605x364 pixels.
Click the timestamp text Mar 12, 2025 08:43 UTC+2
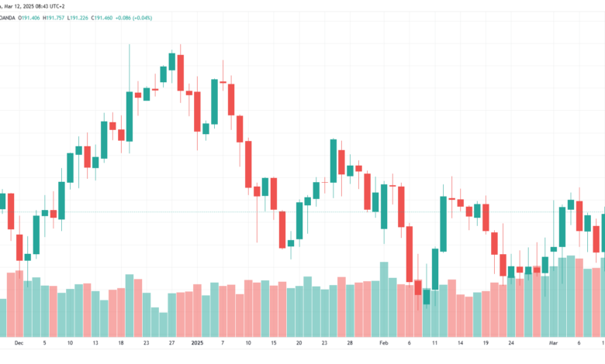coord(33,6)
